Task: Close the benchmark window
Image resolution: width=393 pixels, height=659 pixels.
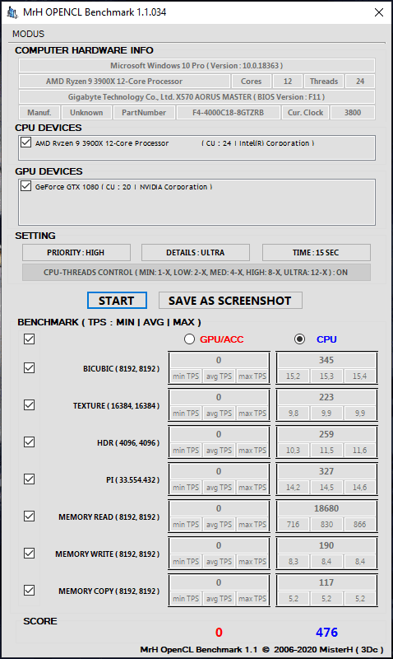Action: coord(379,12)
